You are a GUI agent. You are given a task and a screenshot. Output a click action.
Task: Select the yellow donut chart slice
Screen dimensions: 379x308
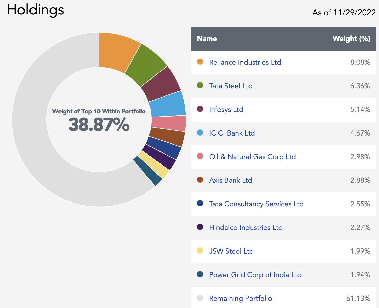pyautogui.click(x=154, y=165)
